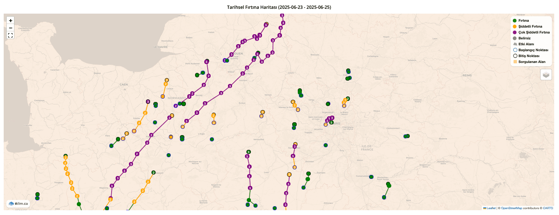Zoom out of the storm map
Screen dimensions: 559x215
tap(10, 28)
